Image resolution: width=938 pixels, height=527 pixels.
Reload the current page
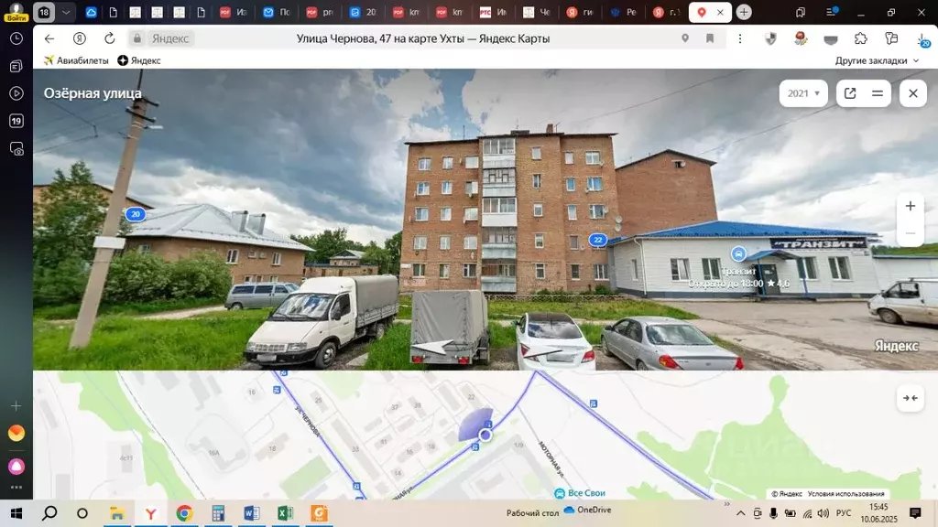110,38
